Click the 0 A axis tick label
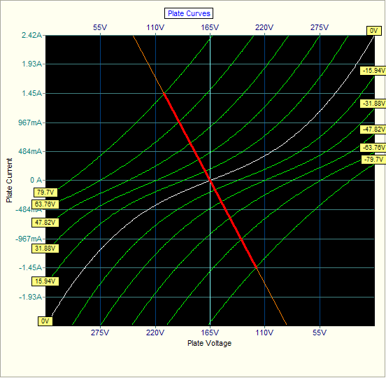The image size is (386, 378). click(x=36, y=180)
